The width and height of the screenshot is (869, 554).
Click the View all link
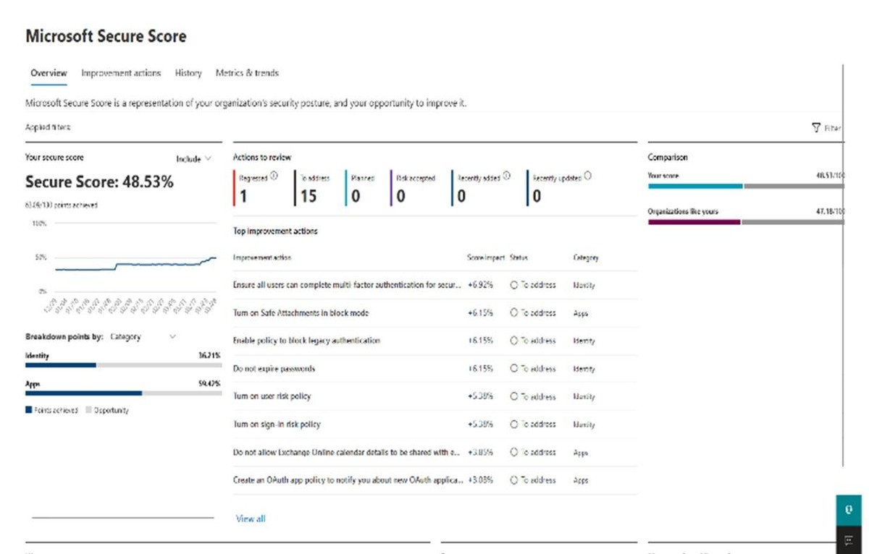[251, 519]
